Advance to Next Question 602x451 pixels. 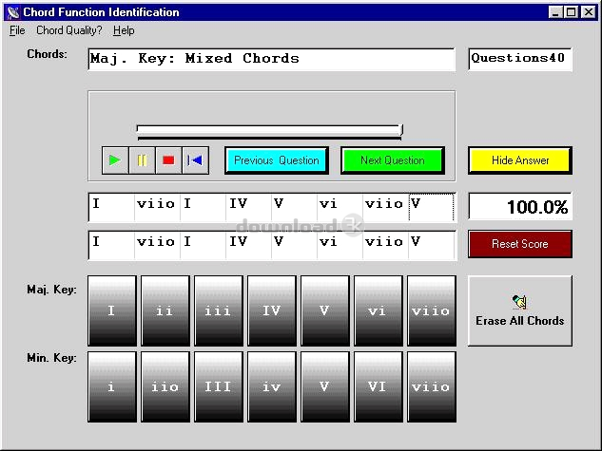tap(393, 160)
